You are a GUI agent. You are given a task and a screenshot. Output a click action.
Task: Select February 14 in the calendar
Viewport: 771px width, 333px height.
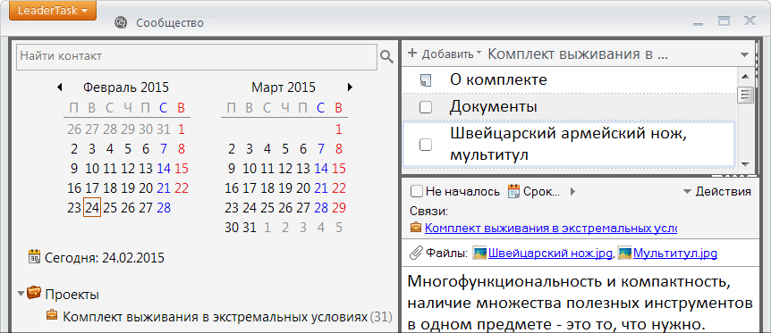pyautogui.click(x=164, y=169)
